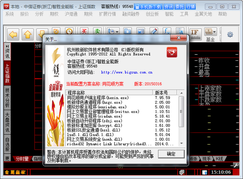Confirm with the 确定 button
243x179 pixels.
click(171, 154)
